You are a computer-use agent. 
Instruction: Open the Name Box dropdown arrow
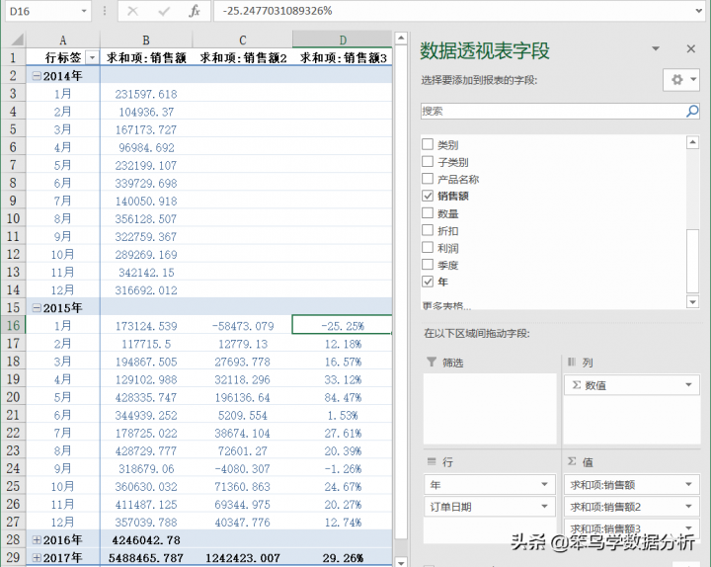(x=84, y=11)
